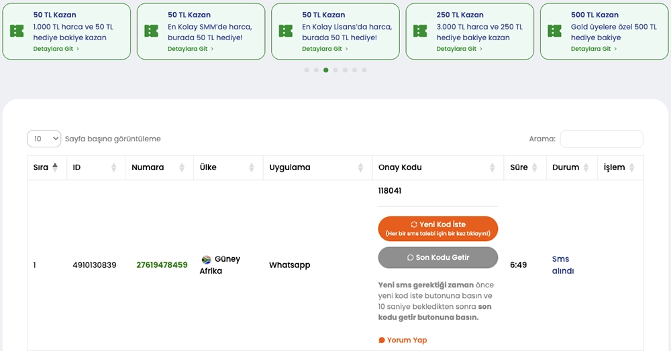The width and height of the screenshot is (671, 351).
Task: Go to the first carousel pagination dot
Action: (x=307, y=70)
